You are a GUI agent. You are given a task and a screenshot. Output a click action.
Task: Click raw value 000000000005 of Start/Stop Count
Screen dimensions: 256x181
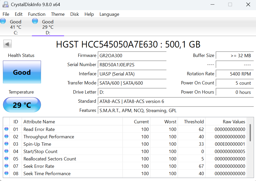pyautogui.click(x=230, y=152)
